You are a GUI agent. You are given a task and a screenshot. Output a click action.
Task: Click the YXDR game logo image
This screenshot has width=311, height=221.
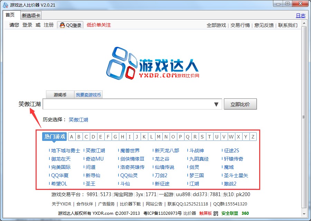153,64
